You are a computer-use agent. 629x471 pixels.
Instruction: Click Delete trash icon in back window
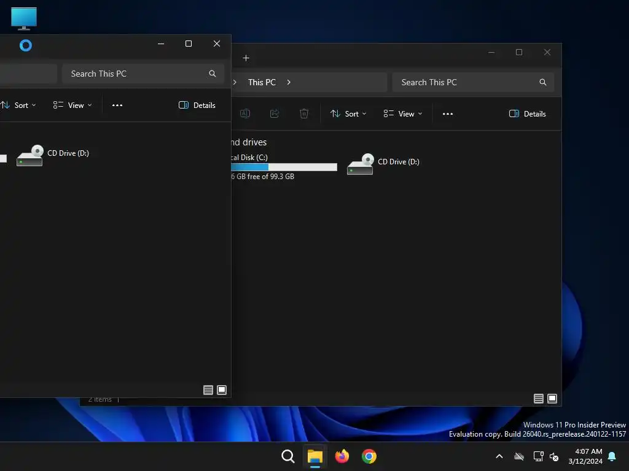click(x=304, y=113)
